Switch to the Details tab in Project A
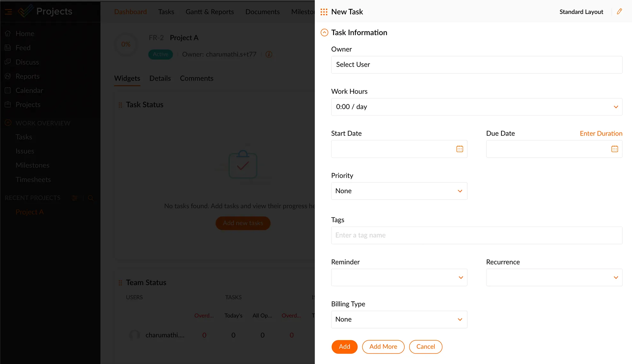632x364 pixels. pos(160,79)
